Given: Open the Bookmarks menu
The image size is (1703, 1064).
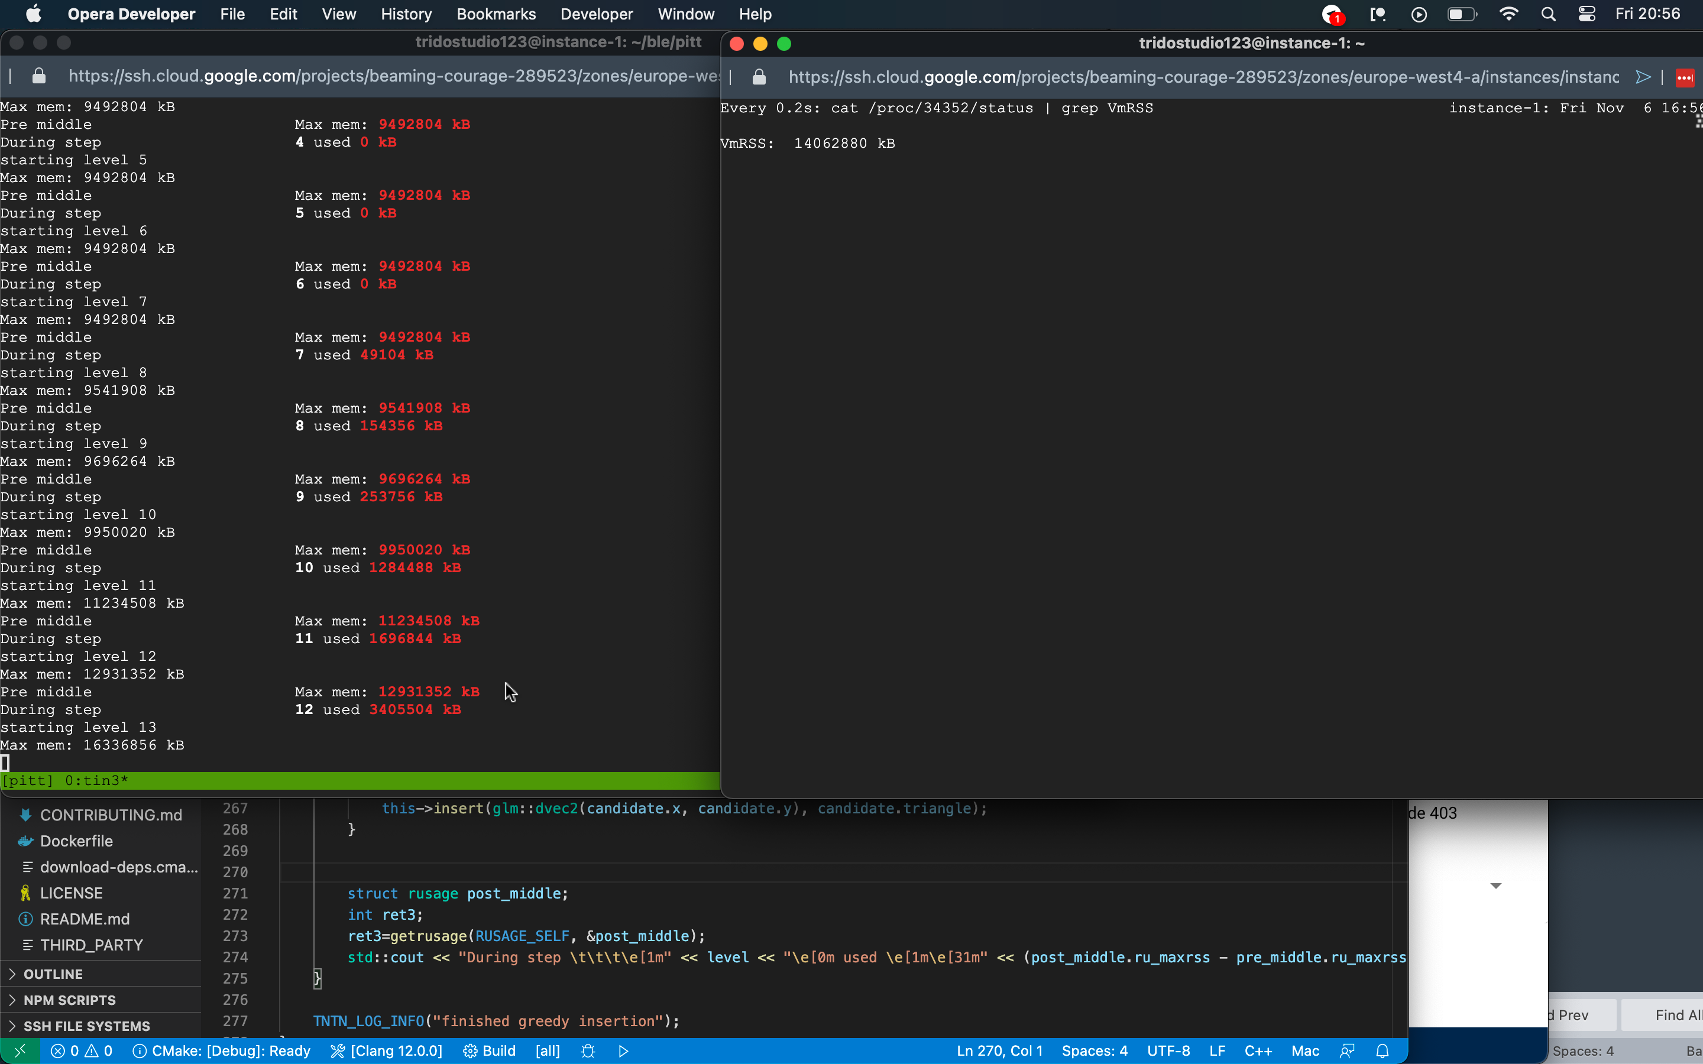Looking at the screenshot, I should 496,14.
